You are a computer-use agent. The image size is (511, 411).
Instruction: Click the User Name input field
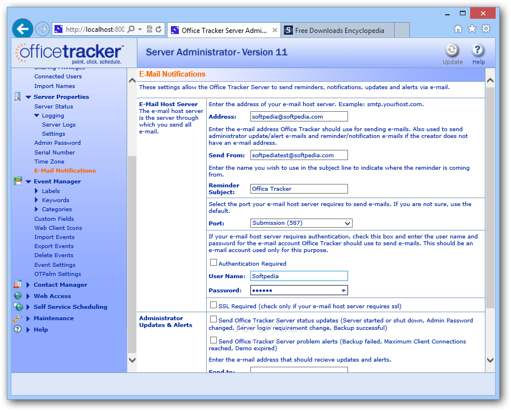point(299,276)
